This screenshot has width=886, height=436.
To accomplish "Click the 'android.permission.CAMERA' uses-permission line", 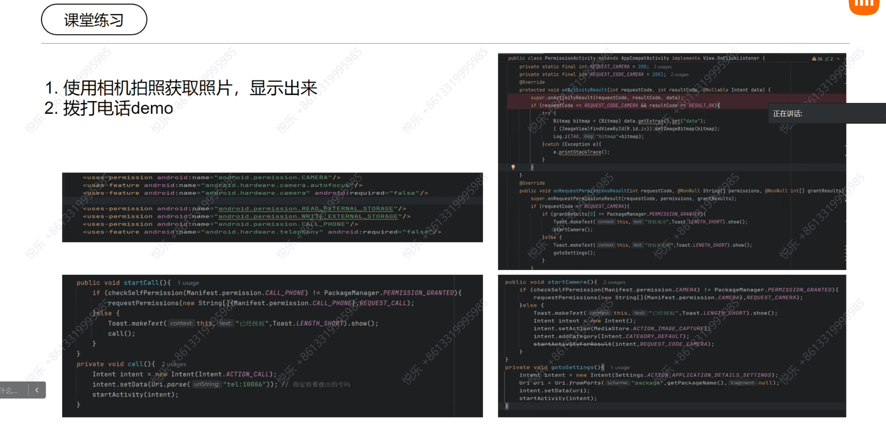I will (212, 177).
